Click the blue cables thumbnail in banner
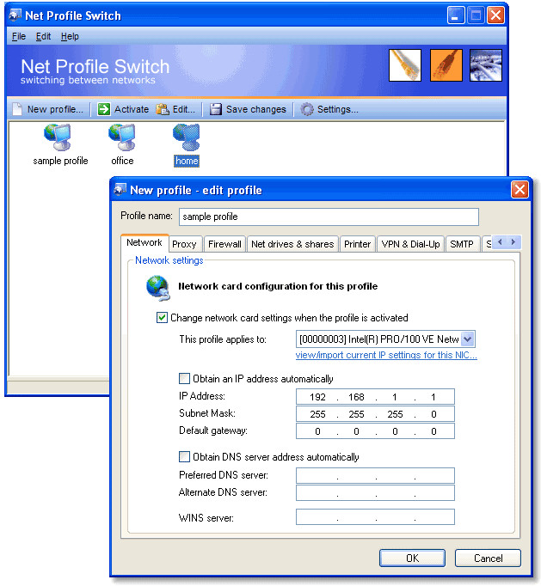The height and width of the screenshot is (586, 541). coord(486,65)
